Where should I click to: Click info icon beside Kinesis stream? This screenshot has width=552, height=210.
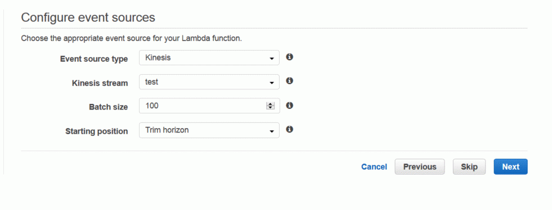pyautogui.click(x=289, y=81)
